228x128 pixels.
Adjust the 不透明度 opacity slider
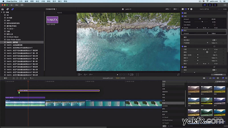pyautogui.click(x=207, y=43)
